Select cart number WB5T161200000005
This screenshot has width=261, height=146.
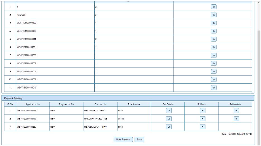[27, 55]
